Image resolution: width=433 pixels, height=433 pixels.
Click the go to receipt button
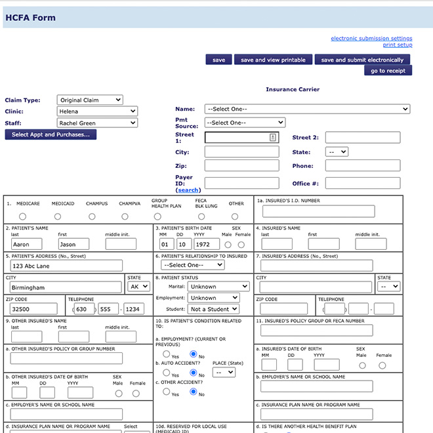tap(388, 70)
